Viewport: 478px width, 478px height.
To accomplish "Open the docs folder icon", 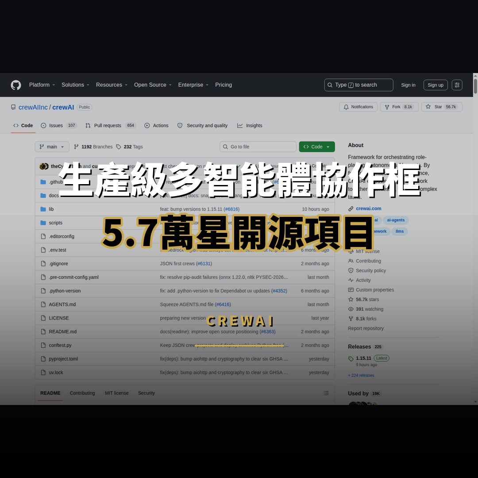I will 43,196.
